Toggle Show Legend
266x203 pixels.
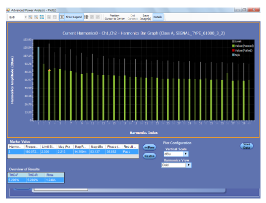tap(74, 17)
